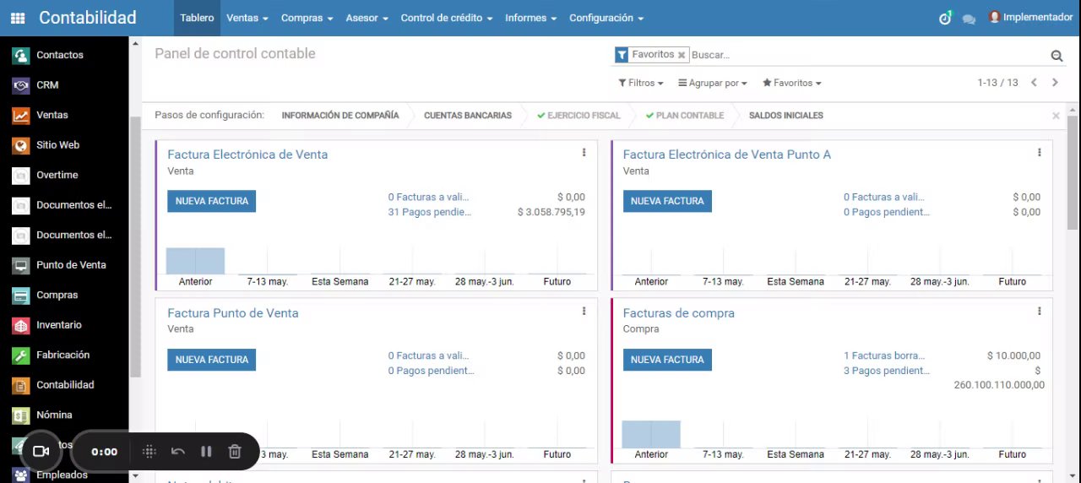Open the Ventas menu in top bar

[x=247, y=18]
